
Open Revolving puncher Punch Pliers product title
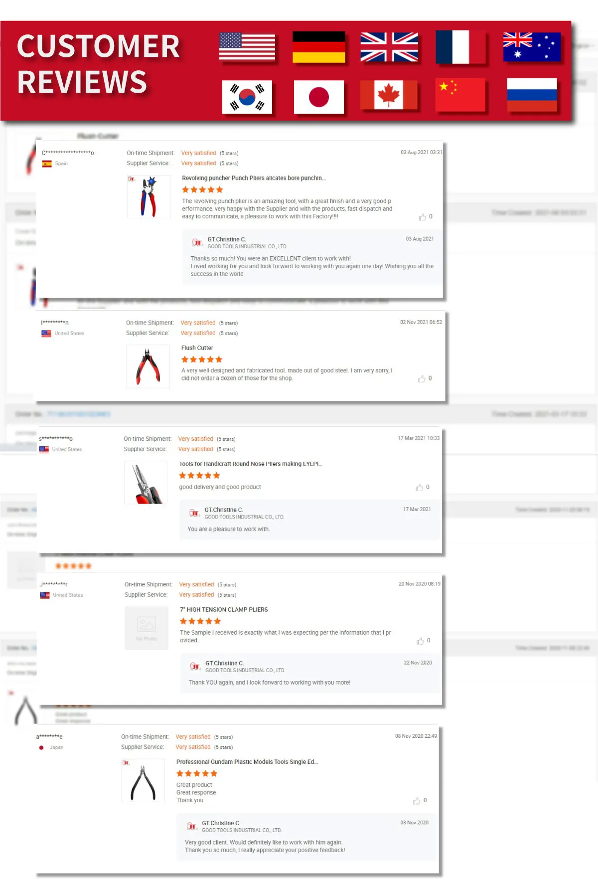pos(254,178)
